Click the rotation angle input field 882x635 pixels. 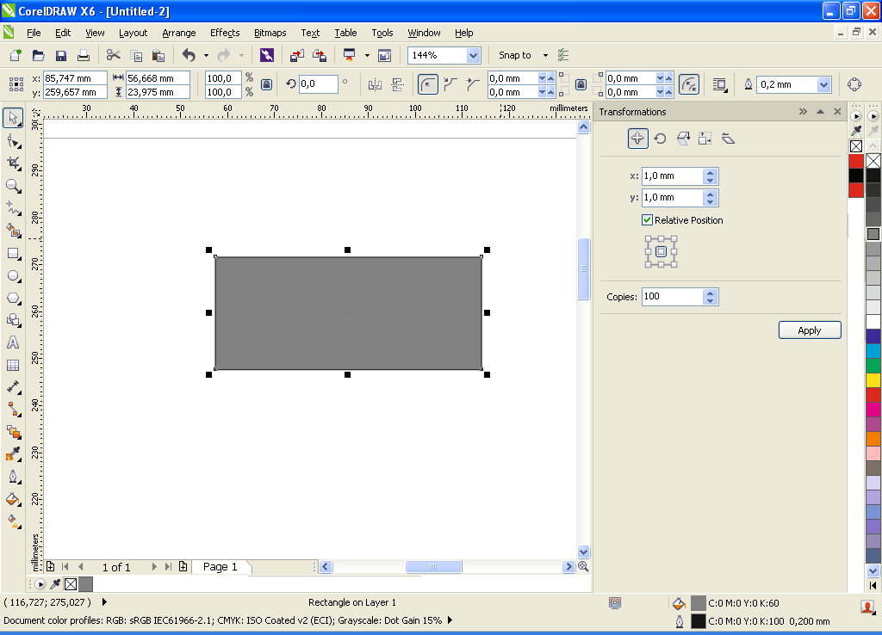pos(318,84)
